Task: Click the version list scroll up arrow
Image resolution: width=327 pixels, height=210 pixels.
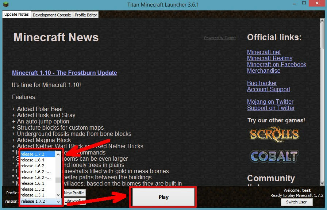Action: (x=58, y=154)
